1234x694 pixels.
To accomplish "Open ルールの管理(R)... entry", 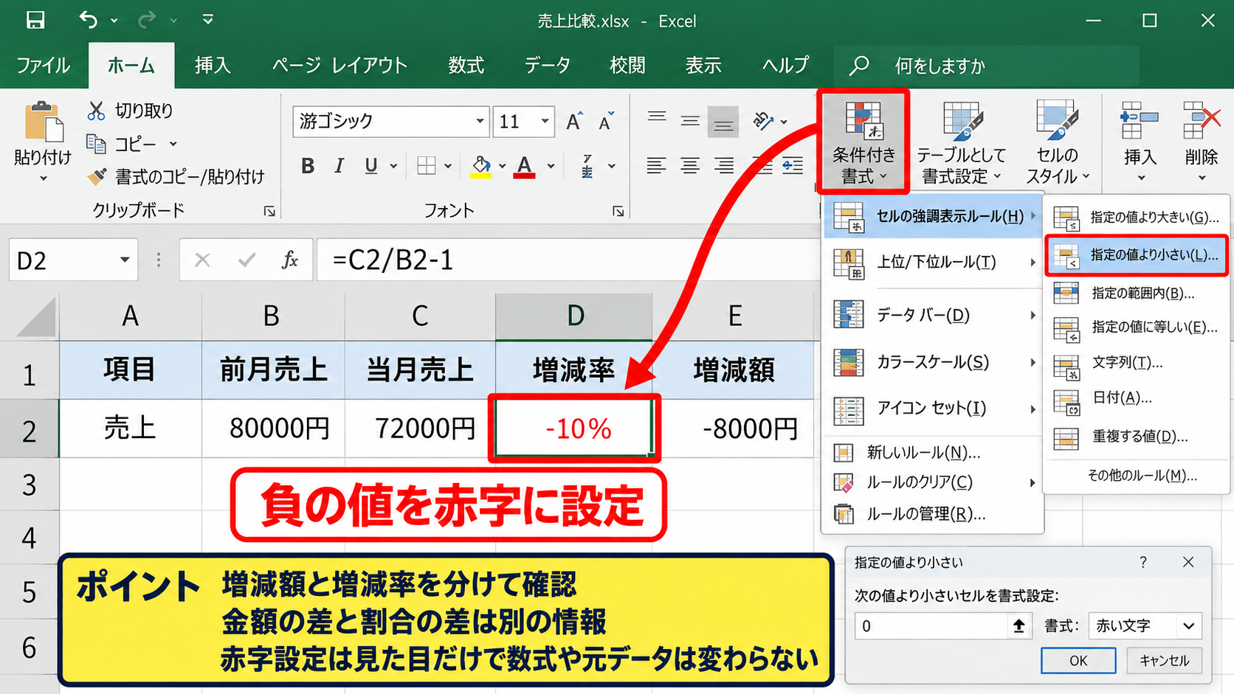I will 934,514.
